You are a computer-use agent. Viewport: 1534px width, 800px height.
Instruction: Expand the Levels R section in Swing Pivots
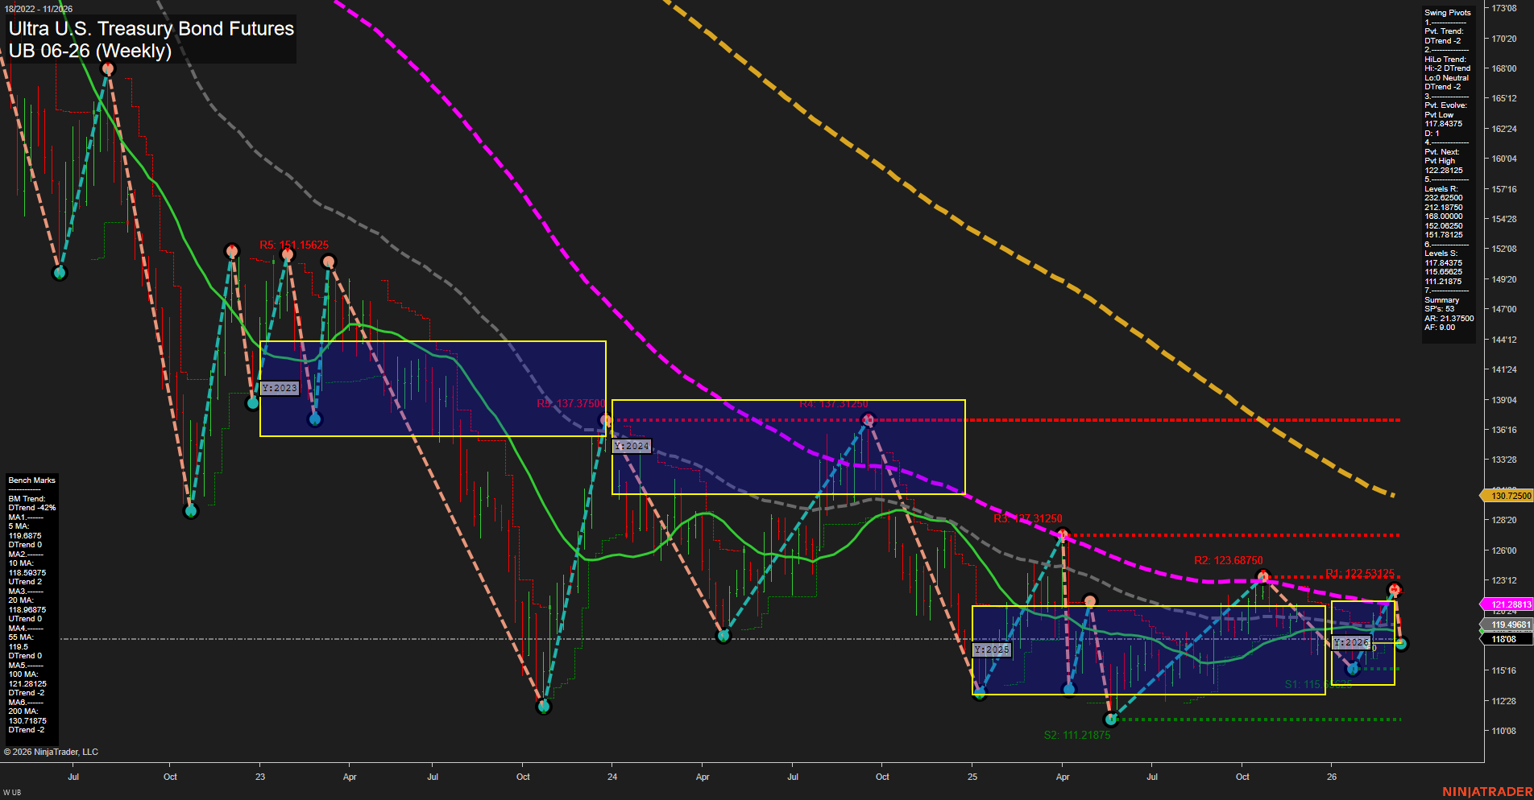click(x=1440, y=188)
